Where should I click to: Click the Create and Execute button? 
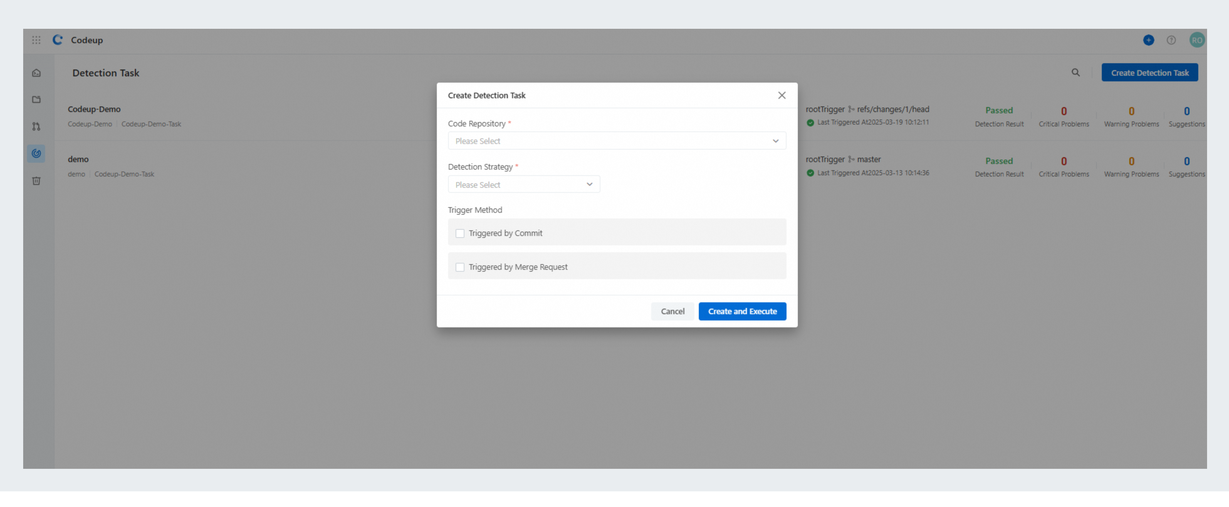[742, 311]
